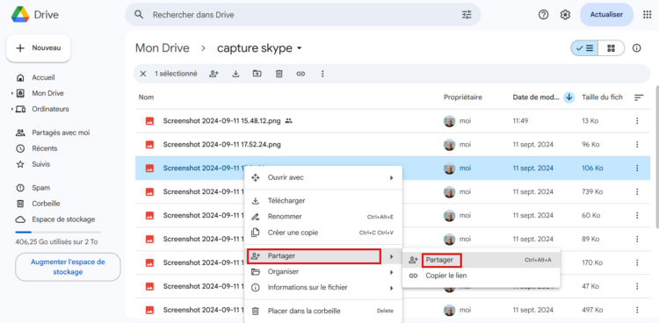659x323 pixels.
Task: Show file details info icon
Action: [x=637, y=48]
